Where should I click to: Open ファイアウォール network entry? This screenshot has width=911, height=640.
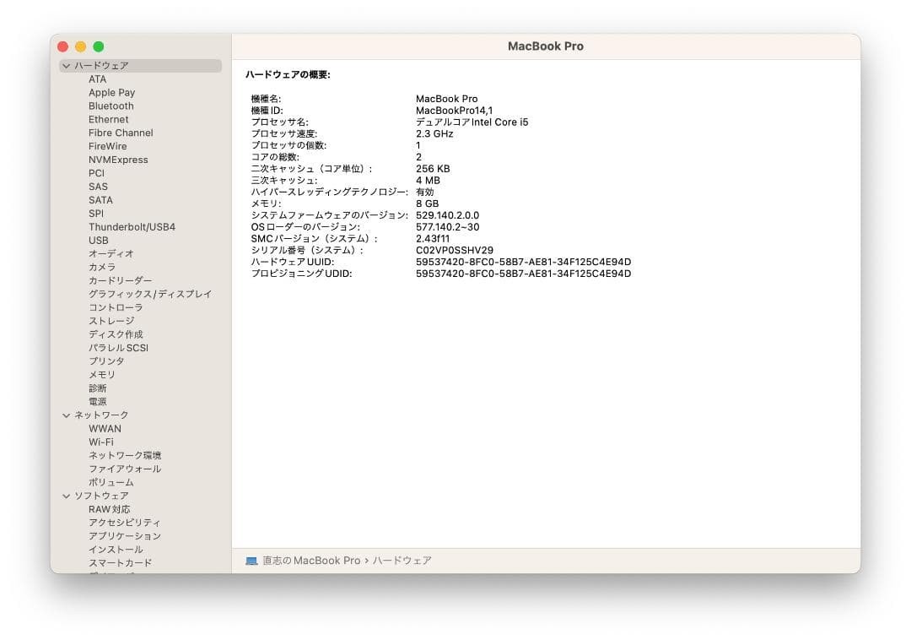[x=125, y=469]
